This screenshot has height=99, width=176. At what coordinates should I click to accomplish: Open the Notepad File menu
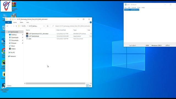[125, 7]
